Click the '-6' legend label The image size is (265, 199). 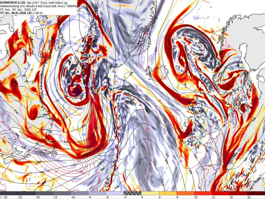click(x=107, y=197)
